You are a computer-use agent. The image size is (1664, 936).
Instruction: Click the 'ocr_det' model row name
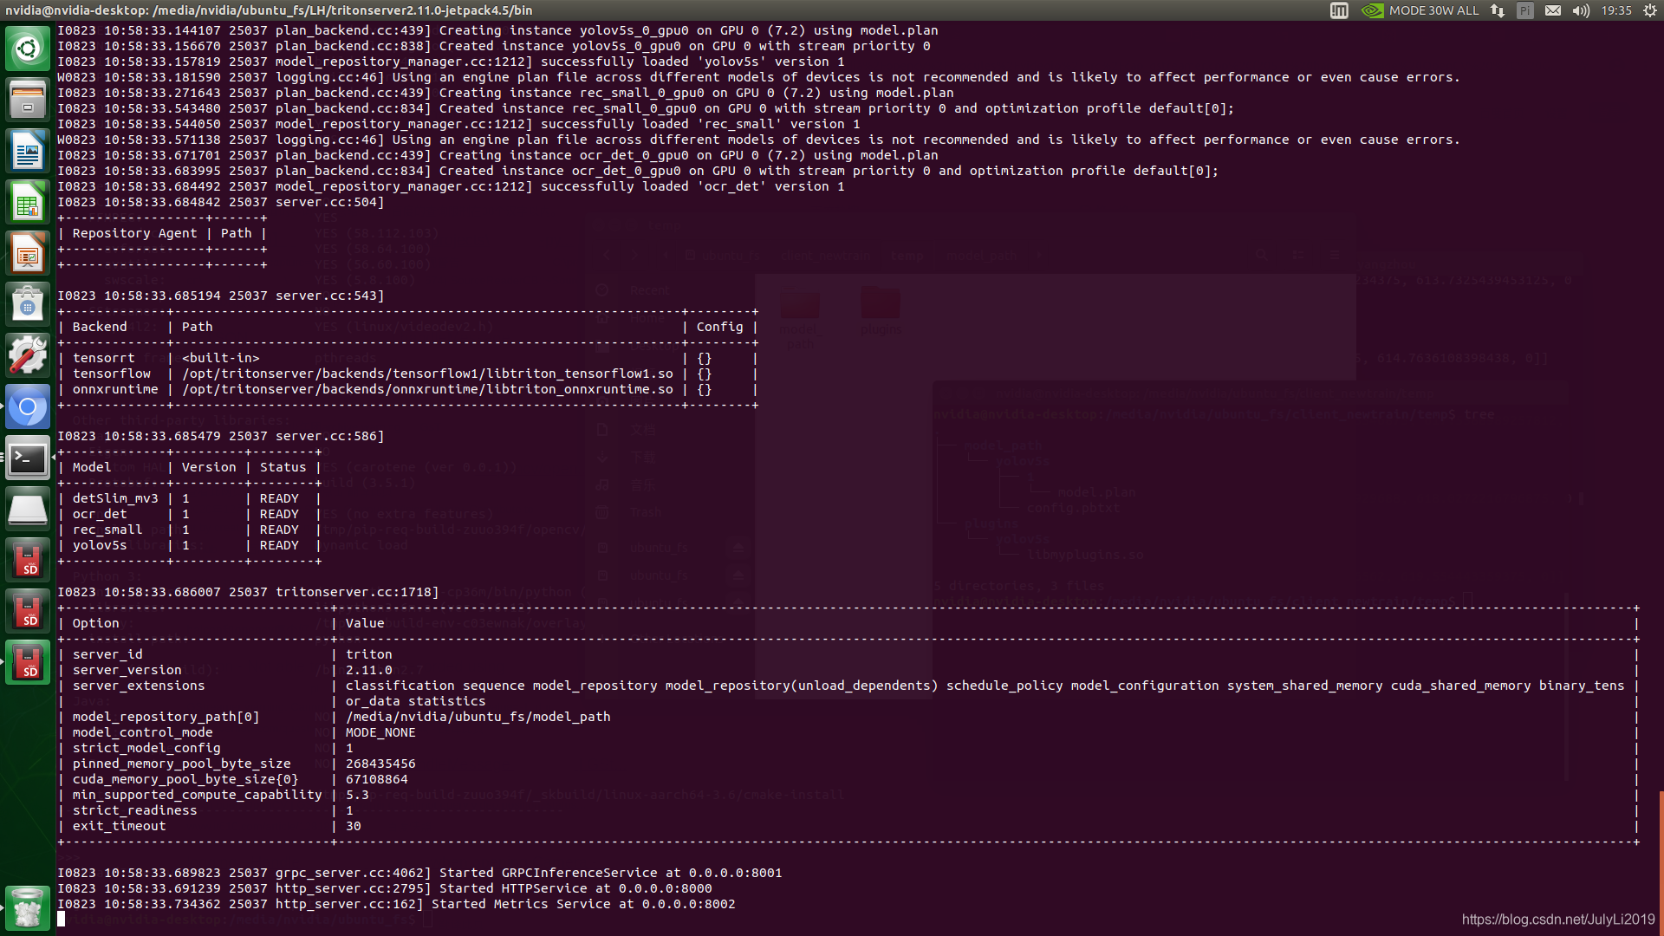(x=100, y=514)
